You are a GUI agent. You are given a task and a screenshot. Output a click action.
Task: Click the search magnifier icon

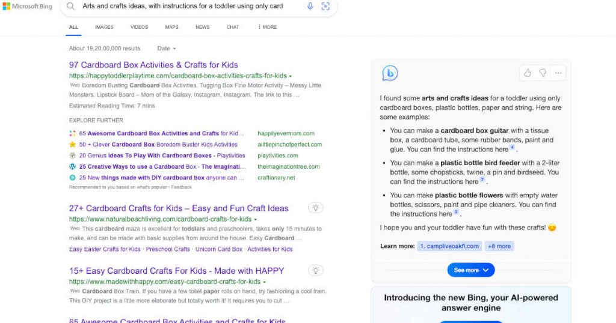tap(71, 7)
